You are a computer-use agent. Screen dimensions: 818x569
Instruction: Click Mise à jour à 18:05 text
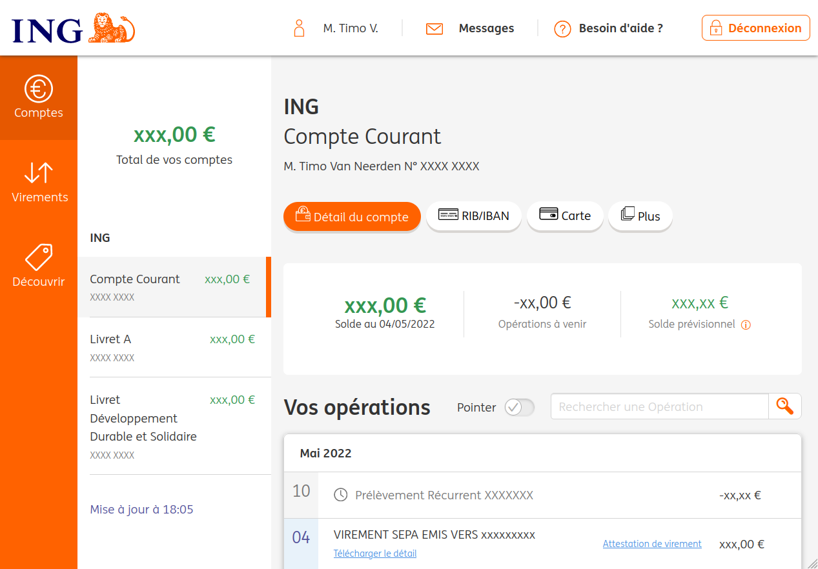tap(141, 510)
